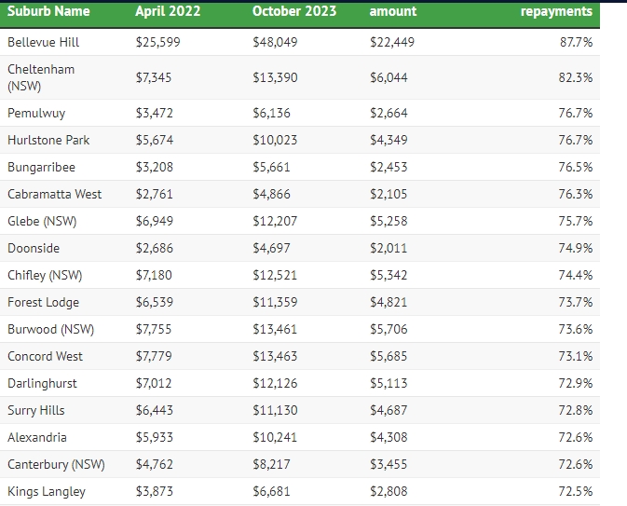Click the amount column header

click(392, 11)
